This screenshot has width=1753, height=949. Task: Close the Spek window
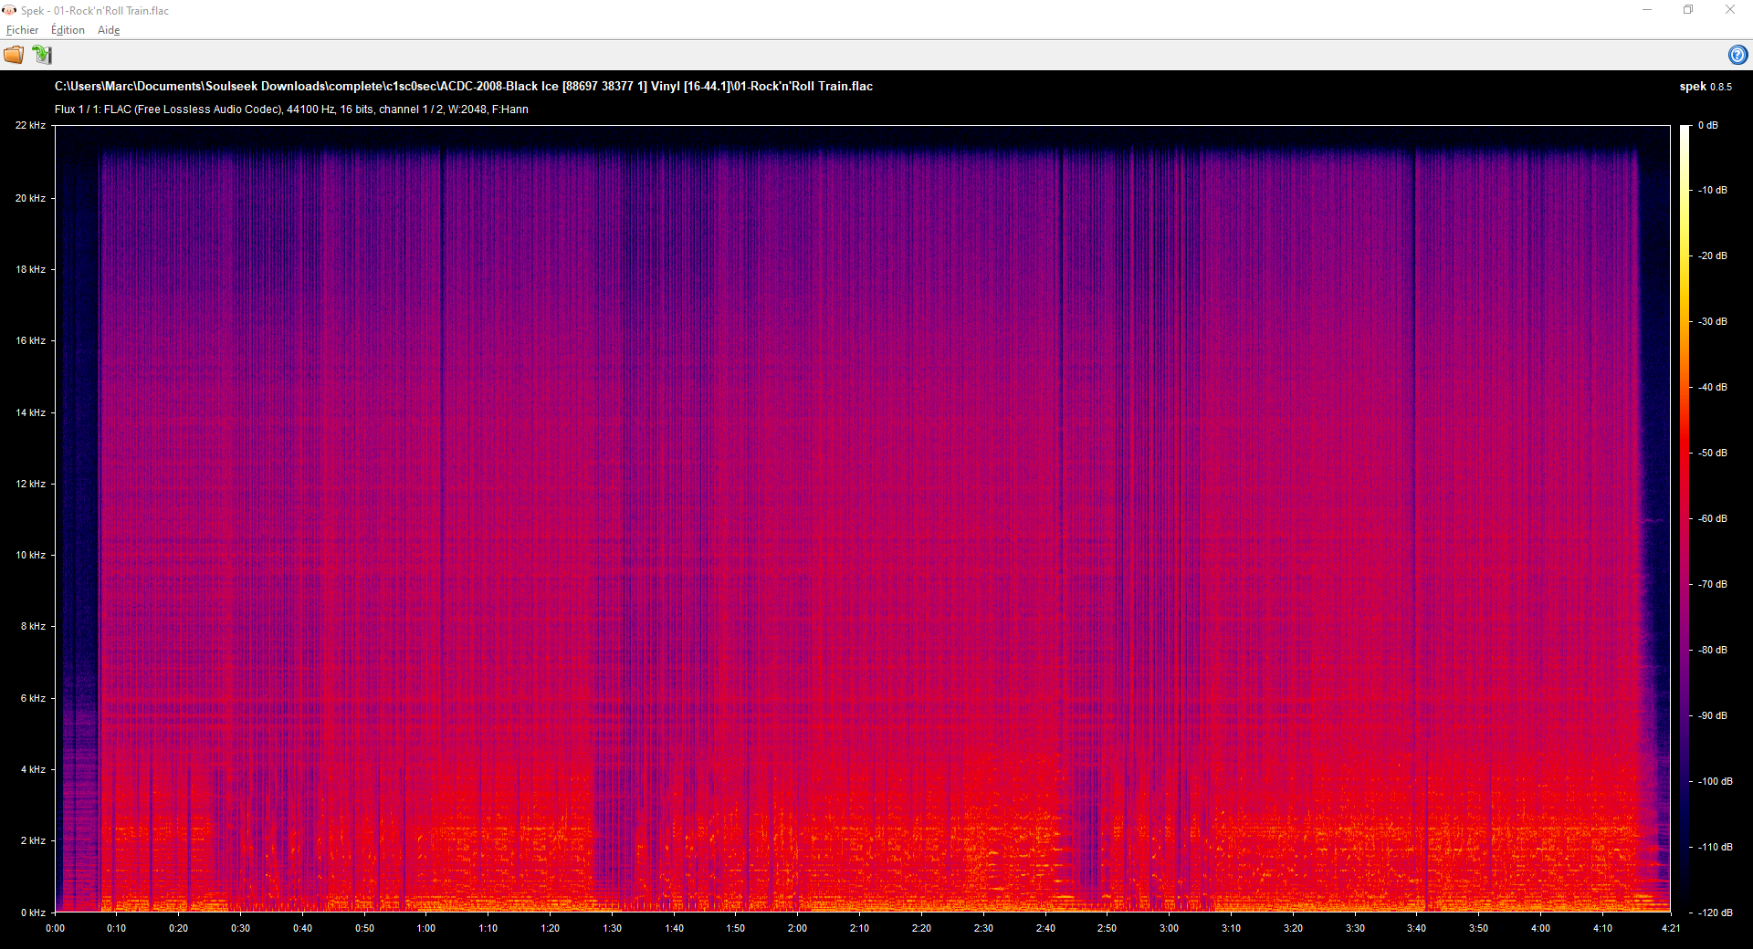coord(1729,10)
